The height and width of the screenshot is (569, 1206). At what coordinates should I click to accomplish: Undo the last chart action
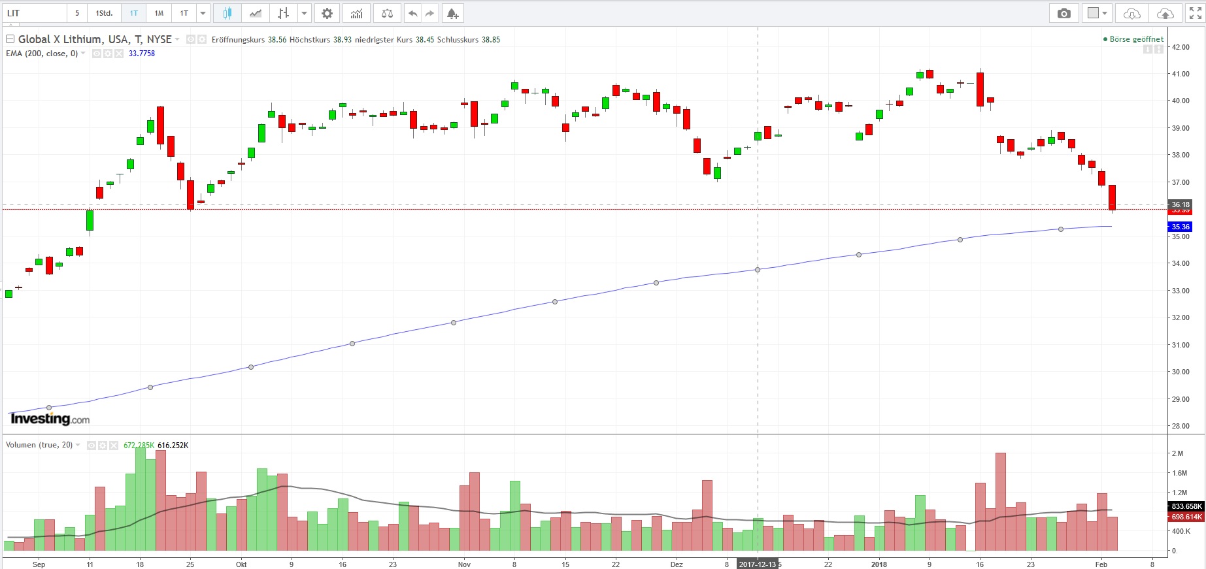[x=412, y=13]
